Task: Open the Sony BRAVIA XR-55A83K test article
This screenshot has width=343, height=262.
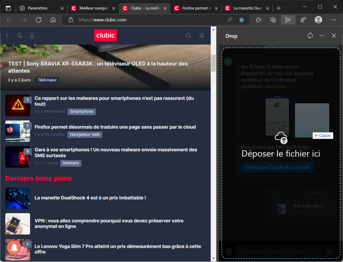Action: tap(98, 67)
